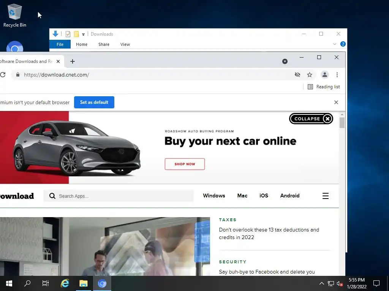The image size is (389, 291).
Task: Open the iOS category link
Action: [264, 196]
